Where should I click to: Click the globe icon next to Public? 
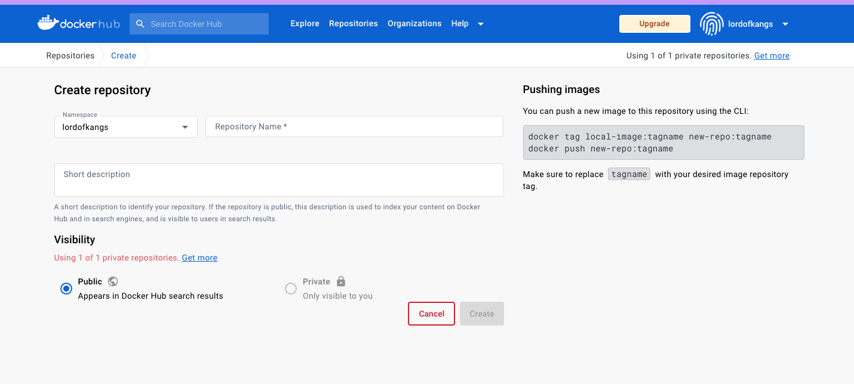(x=113, y=281)
